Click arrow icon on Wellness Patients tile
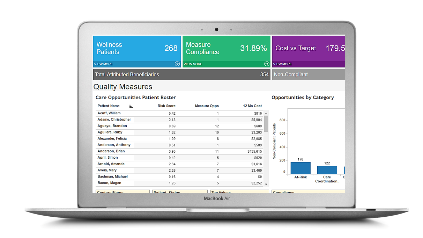This screenshot has width=423, height=238. 177,64
